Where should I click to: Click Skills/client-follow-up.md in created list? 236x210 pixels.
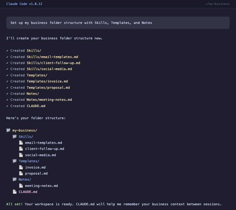pyautogui.click(x=53, y=63)
